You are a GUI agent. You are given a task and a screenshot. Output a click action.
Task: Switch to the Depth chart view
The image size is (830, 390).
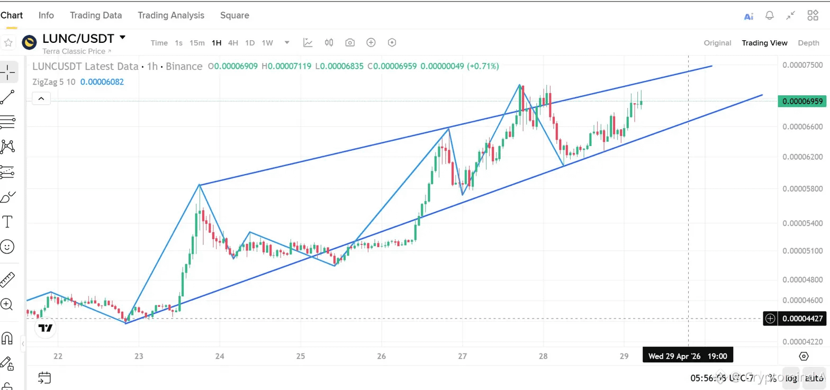click(x=808, y=43)
